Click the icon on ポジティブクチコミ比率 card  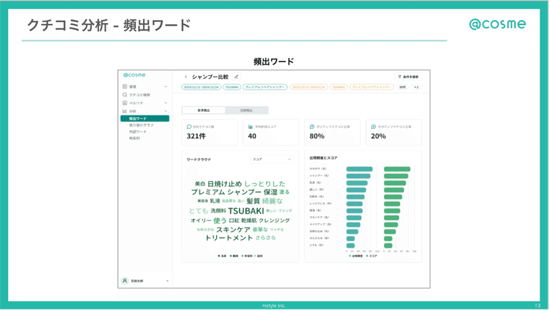[312, 127]
